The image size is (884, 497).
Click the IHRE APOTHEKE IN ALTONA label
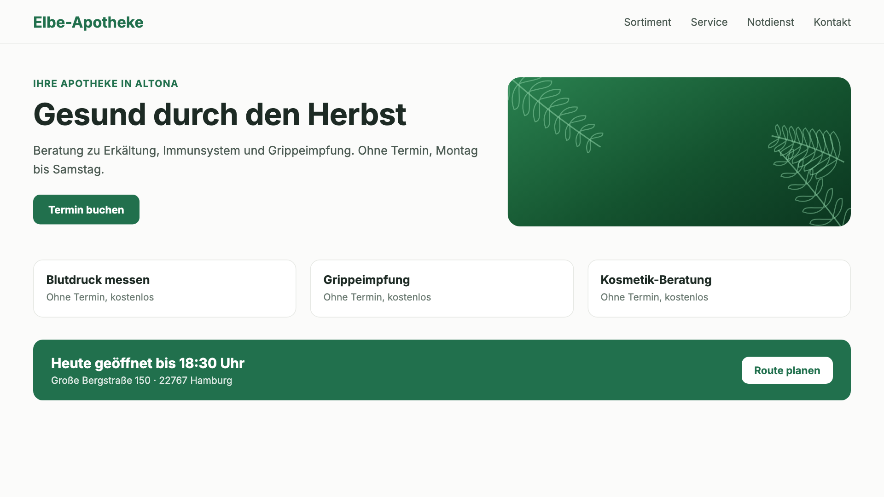coord(105,83)
